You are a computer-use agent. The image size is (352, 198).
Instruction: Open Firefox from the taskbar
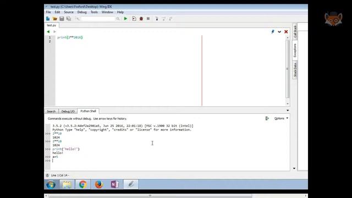point(99,185)
